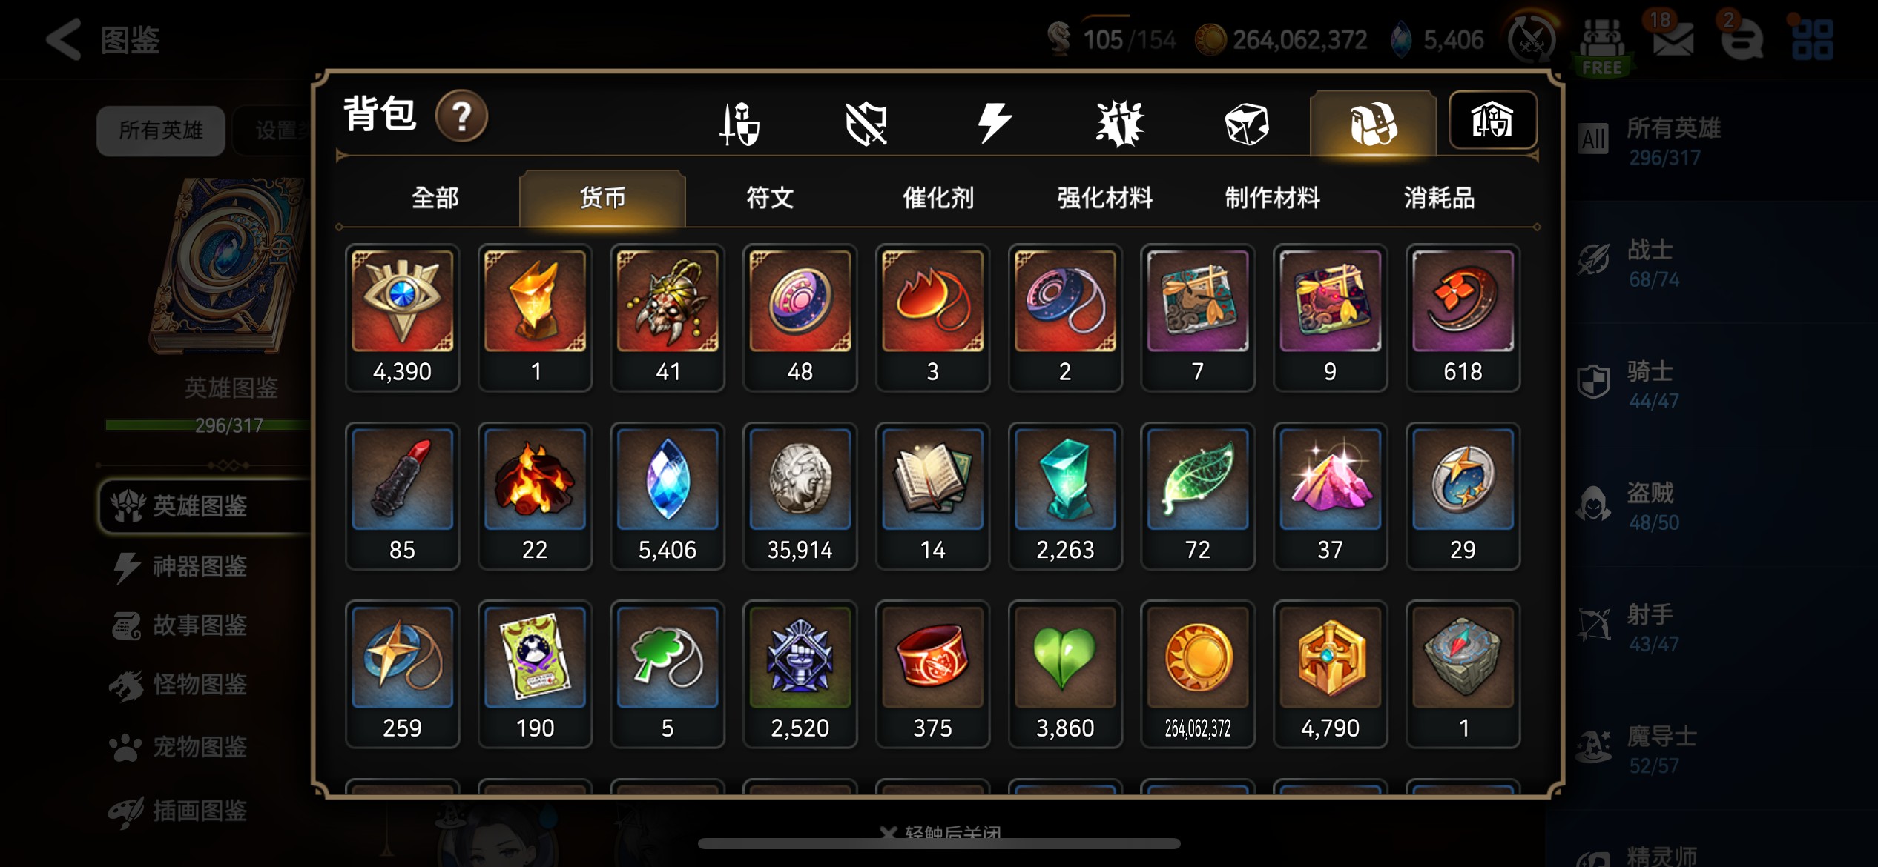Switch to the 全部 tab
Viewport: 1878px width, 867px height.
point(435,198)
